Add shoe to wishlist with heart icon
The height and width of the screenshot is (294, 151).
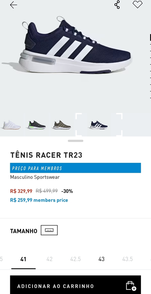coord(137,5)
